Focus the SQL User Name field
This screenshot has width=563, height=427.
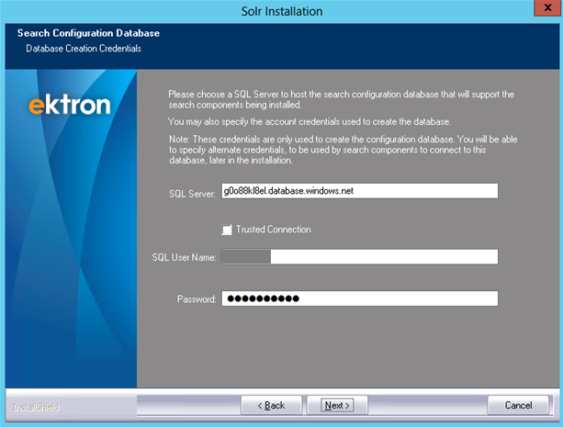pos(359,257)
